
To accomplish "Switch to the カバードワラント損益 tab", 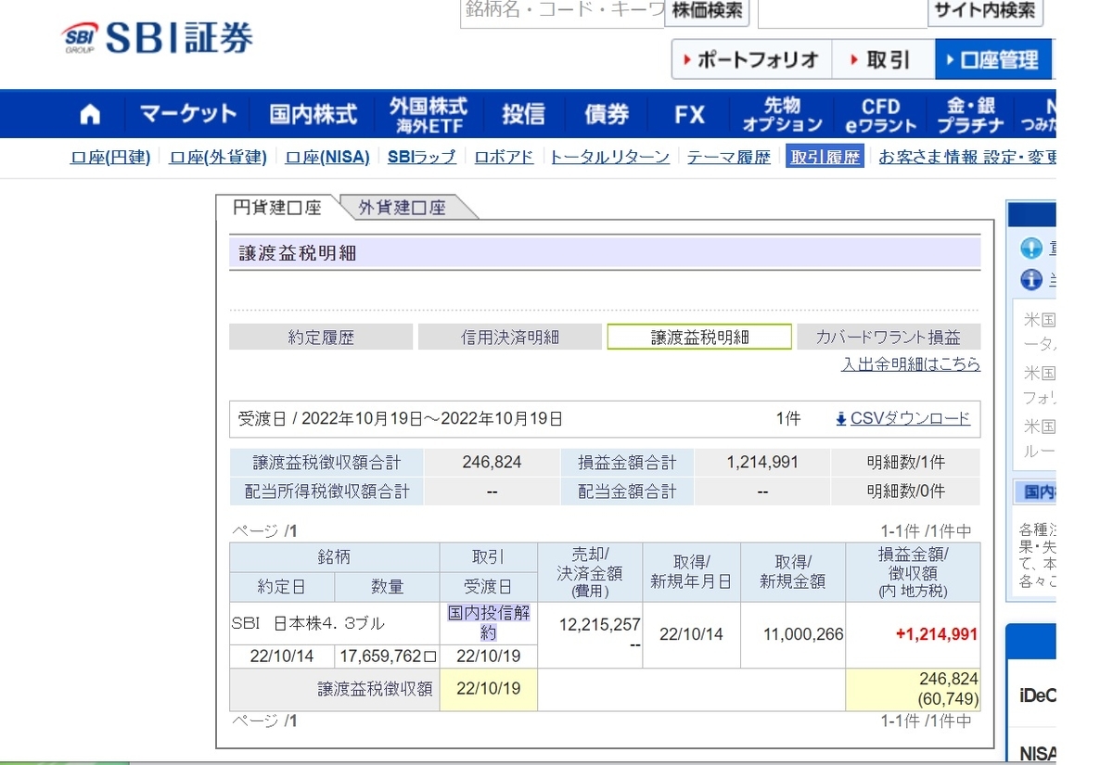I will pos(889,338).
